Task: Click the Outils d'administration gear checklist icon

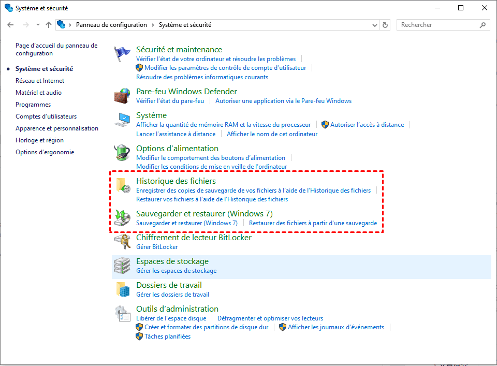Action: [x=122, y=313]
